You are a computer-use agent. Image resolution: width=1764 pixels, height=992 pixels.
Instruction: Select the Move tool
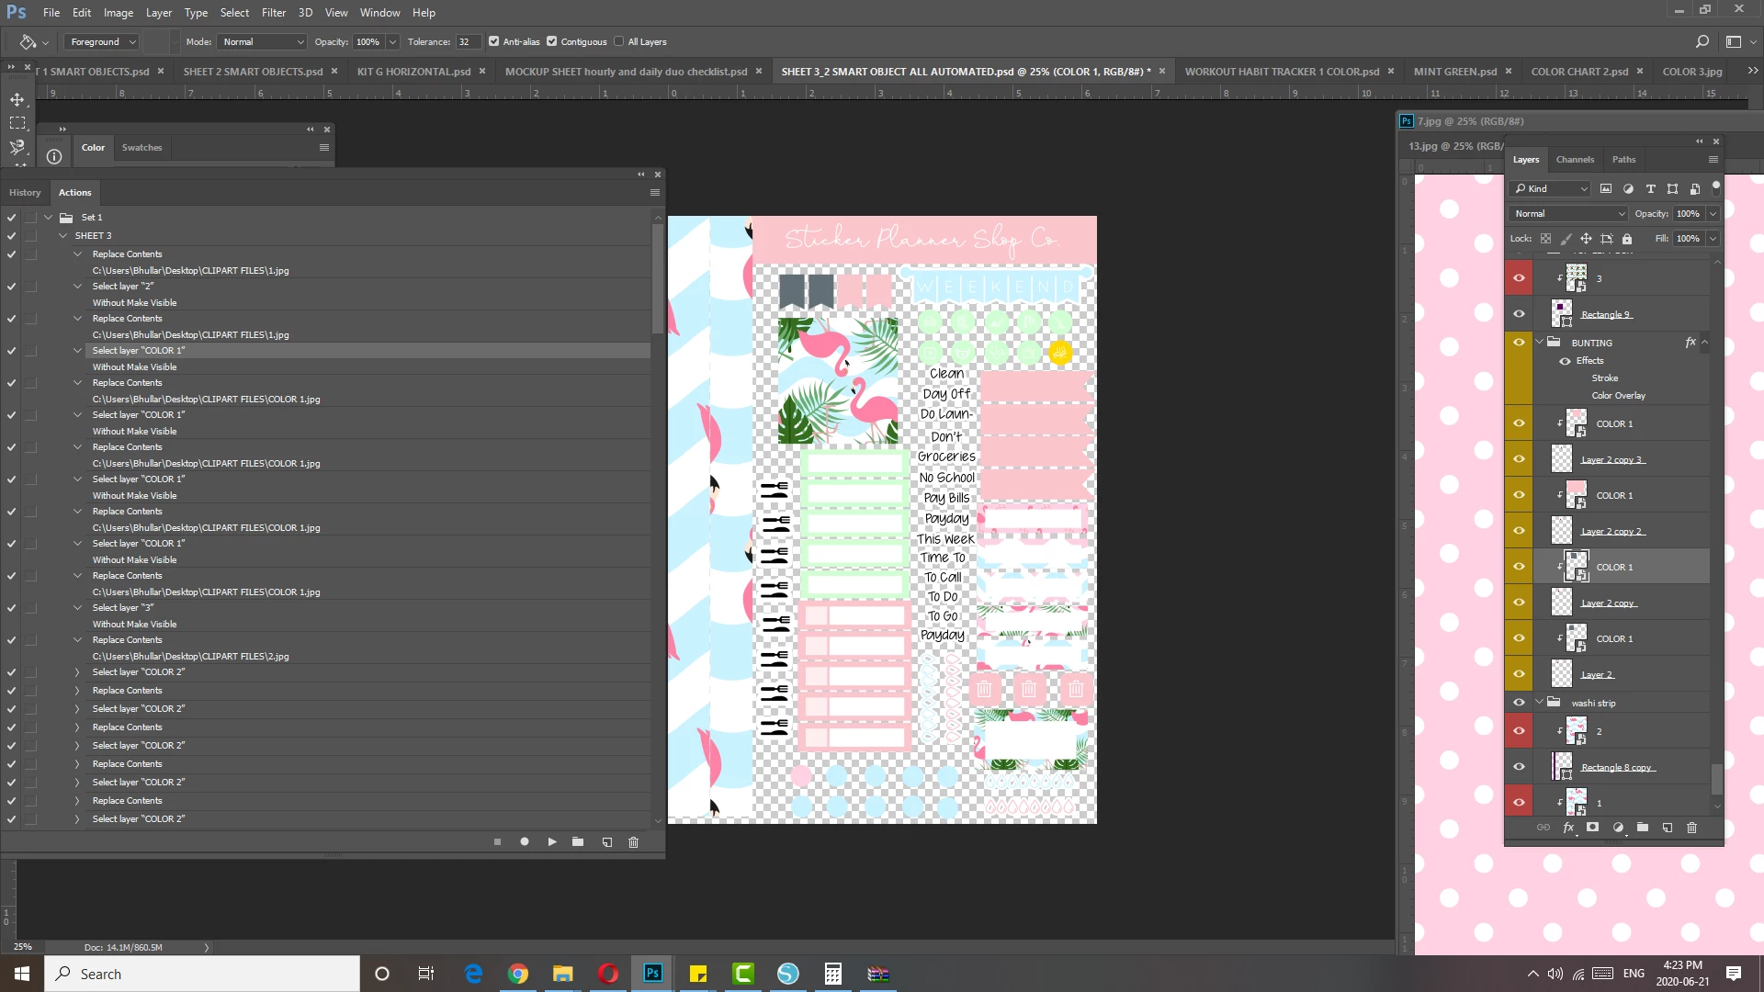[17, 99]
